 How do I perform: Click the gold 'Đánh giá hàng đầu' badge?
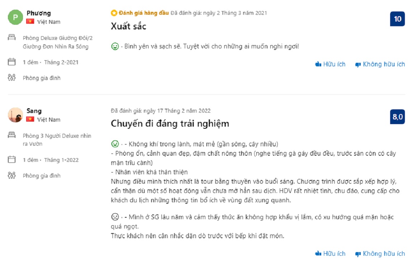[x=140, y=13]
